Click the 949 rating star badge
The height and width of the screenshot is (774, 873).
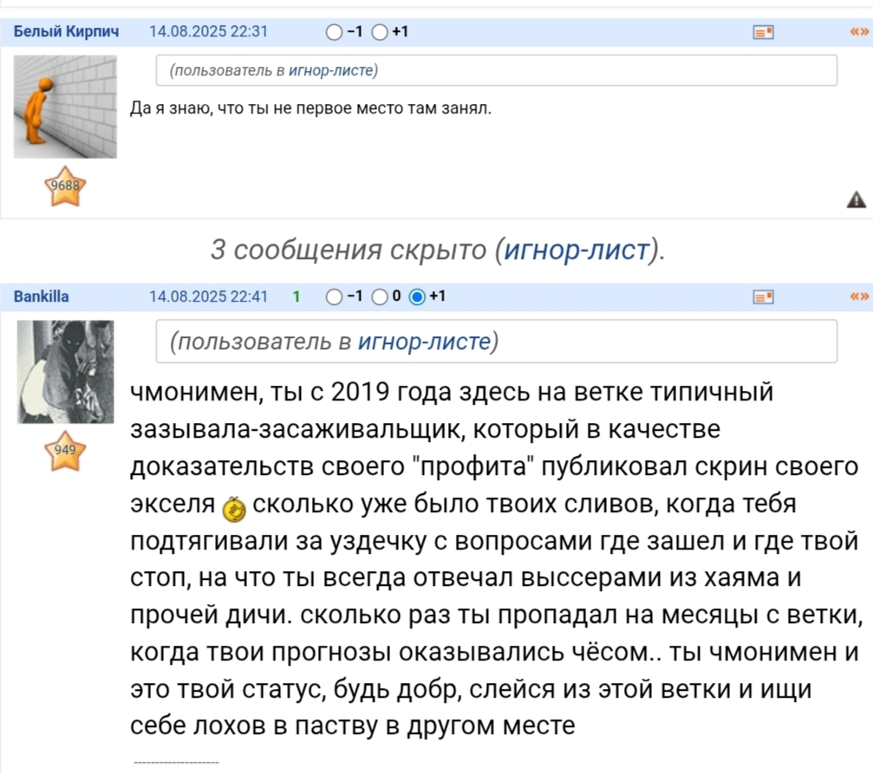point(65,451)
